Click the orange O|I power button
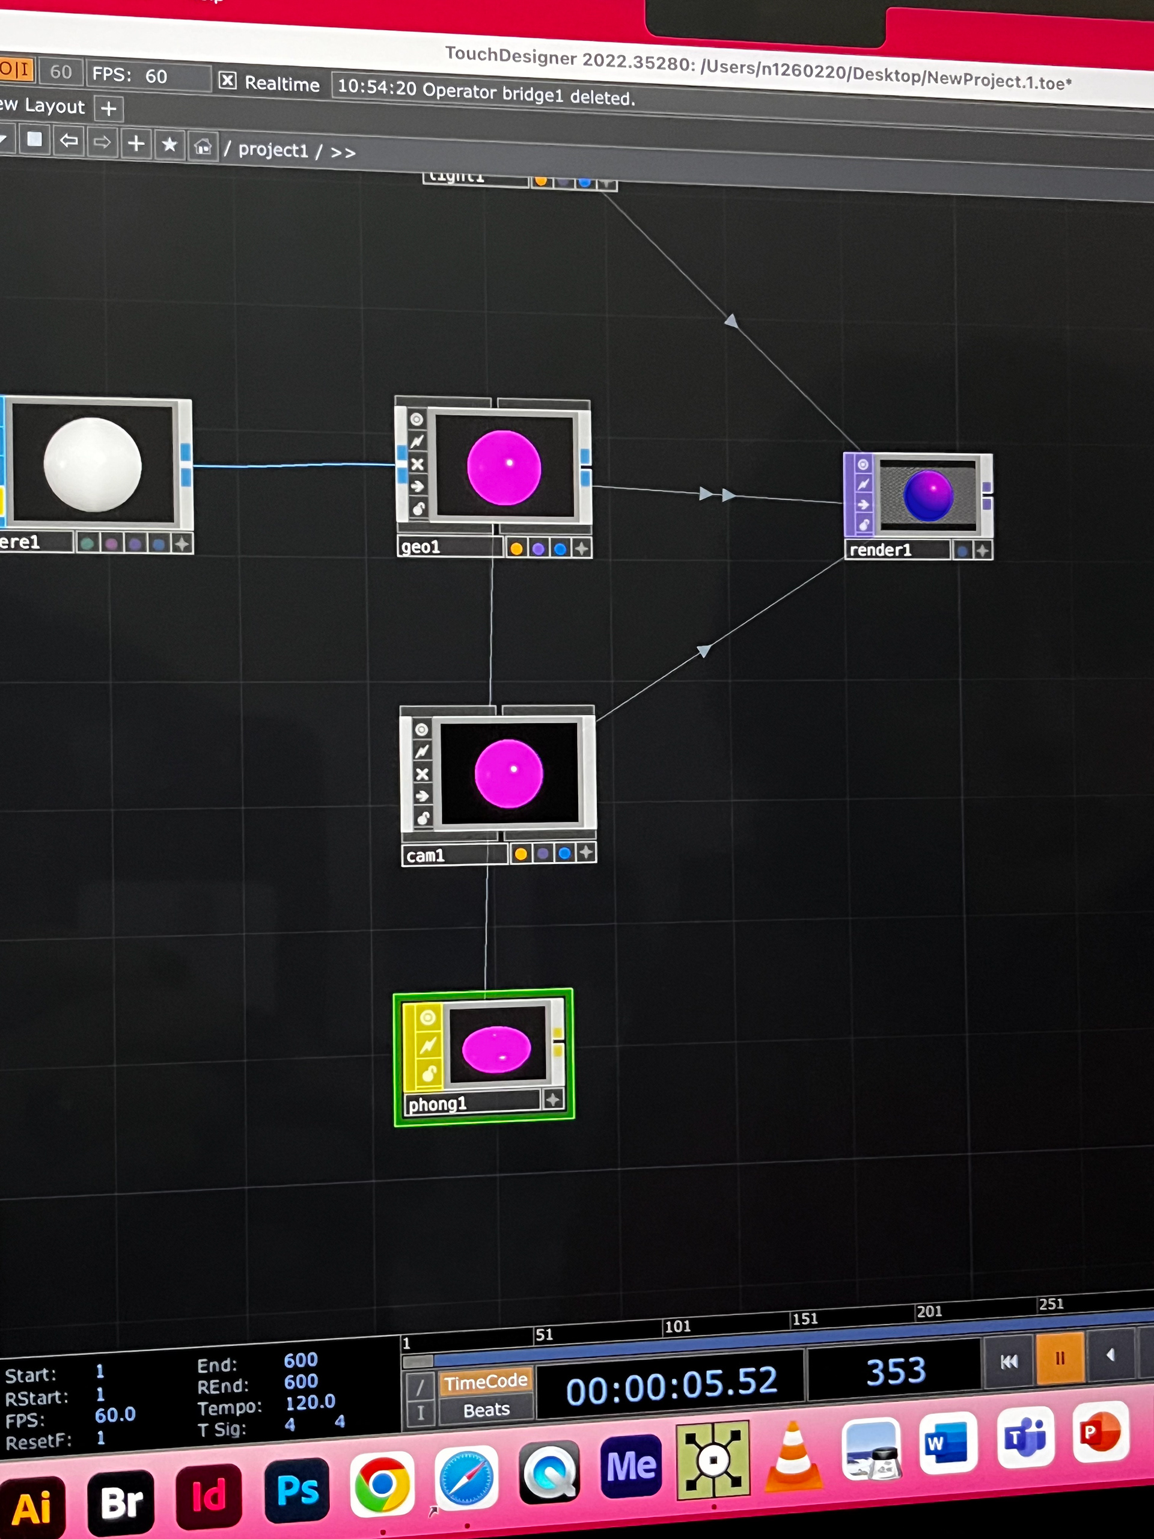The height and width of the screenshot is (1539, 1154). click(15, 70)
